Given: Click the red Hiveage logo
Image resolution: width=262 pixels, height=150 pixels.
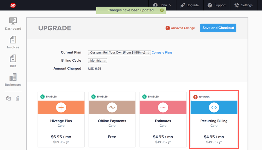Looking at the screenshot, I should coord(13,5).
